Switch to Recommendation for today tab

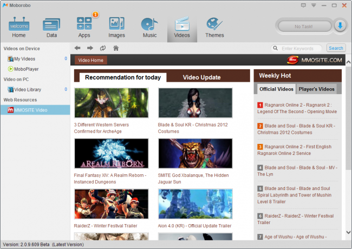point(123,77)
